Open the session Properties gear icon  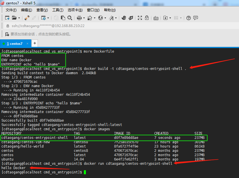point(43,18)
